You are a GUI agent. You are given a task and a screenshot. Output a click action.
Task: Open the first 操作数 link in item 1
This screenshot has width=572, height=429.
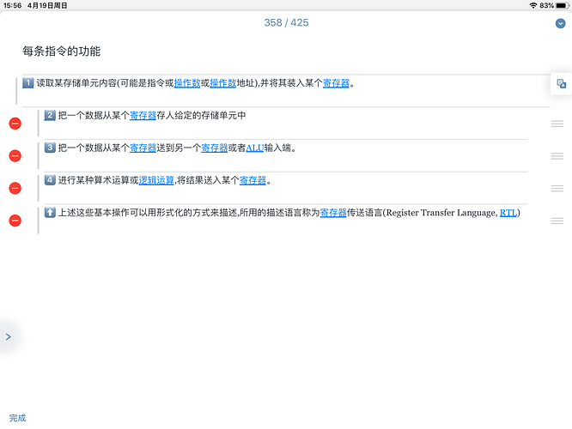(186, 83)
